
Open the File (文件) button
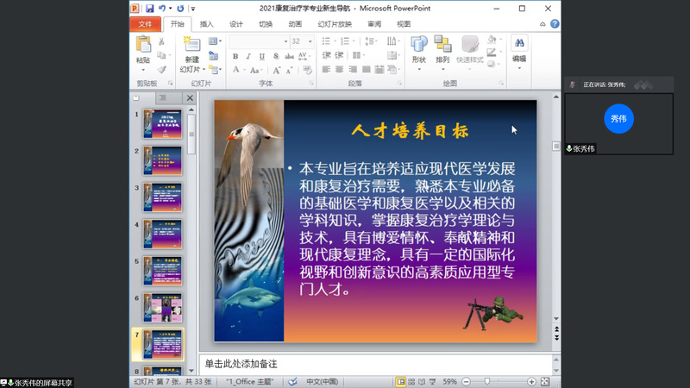click(145, 24)
